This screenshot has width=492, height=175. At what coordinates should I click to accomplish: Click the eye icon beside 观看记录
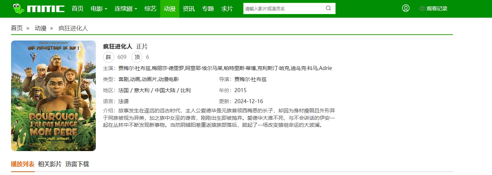422,8
